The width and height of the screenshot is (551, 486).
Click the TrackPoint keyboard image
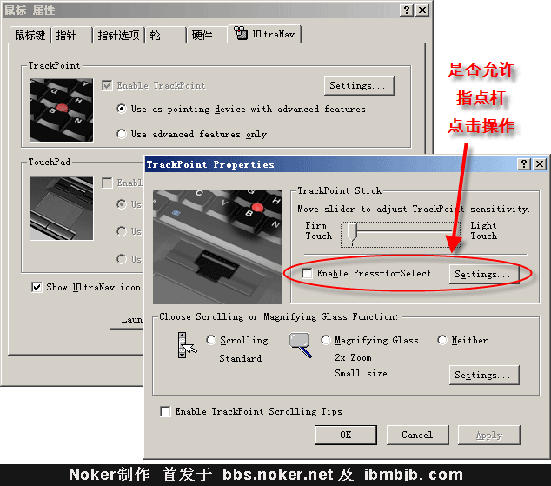(61, 110)
